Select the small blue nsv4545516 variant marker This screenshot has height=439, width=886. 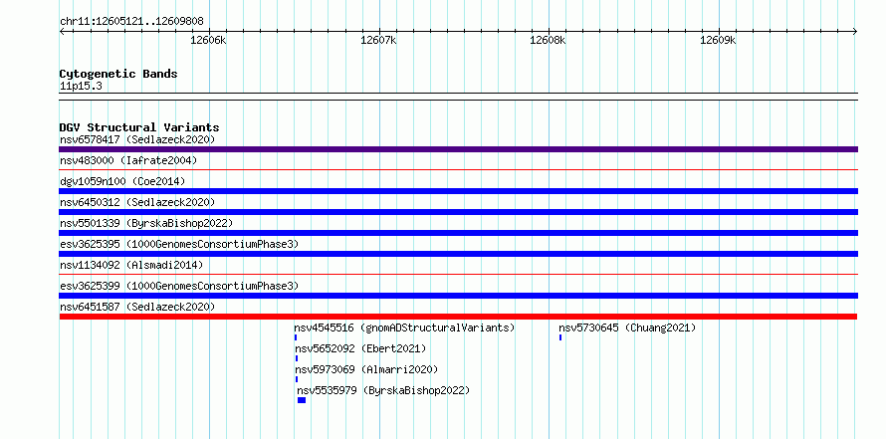(x=296, y=337)
